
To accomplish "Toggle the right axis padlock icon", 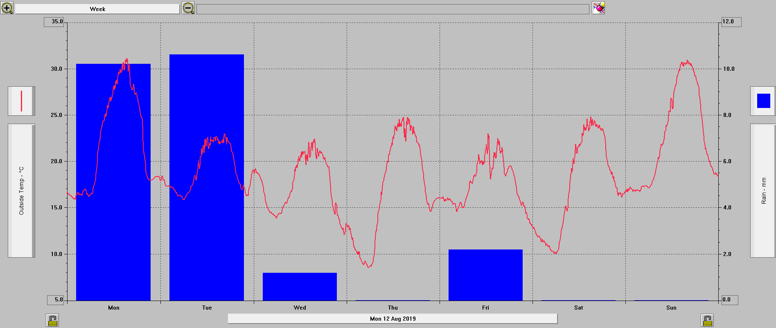I will (x=707, y=320).
